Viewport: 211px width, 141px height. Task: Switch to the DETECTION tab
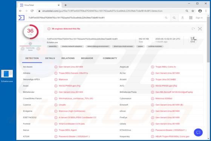point(32,58)
